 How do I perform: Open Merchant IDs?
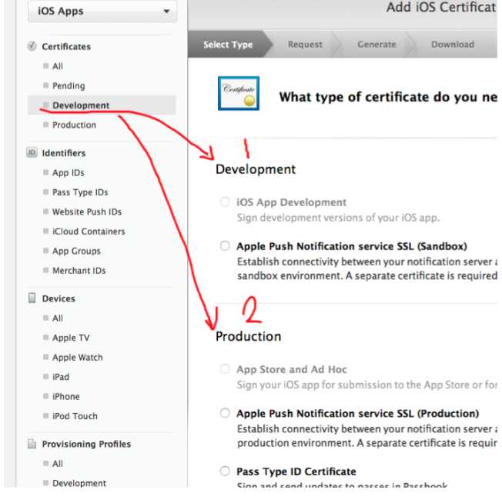pyautogui.click(x=79, y=271)
